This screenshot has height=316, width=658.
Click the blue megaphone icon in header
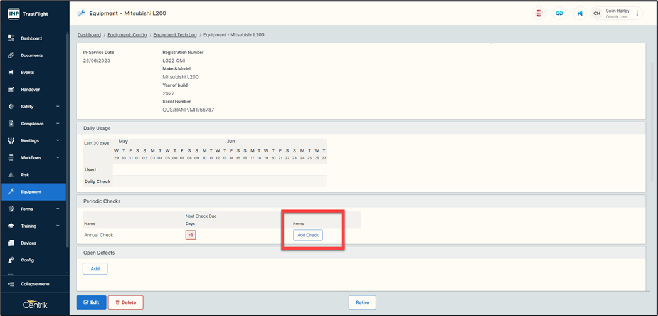(580, 13)
